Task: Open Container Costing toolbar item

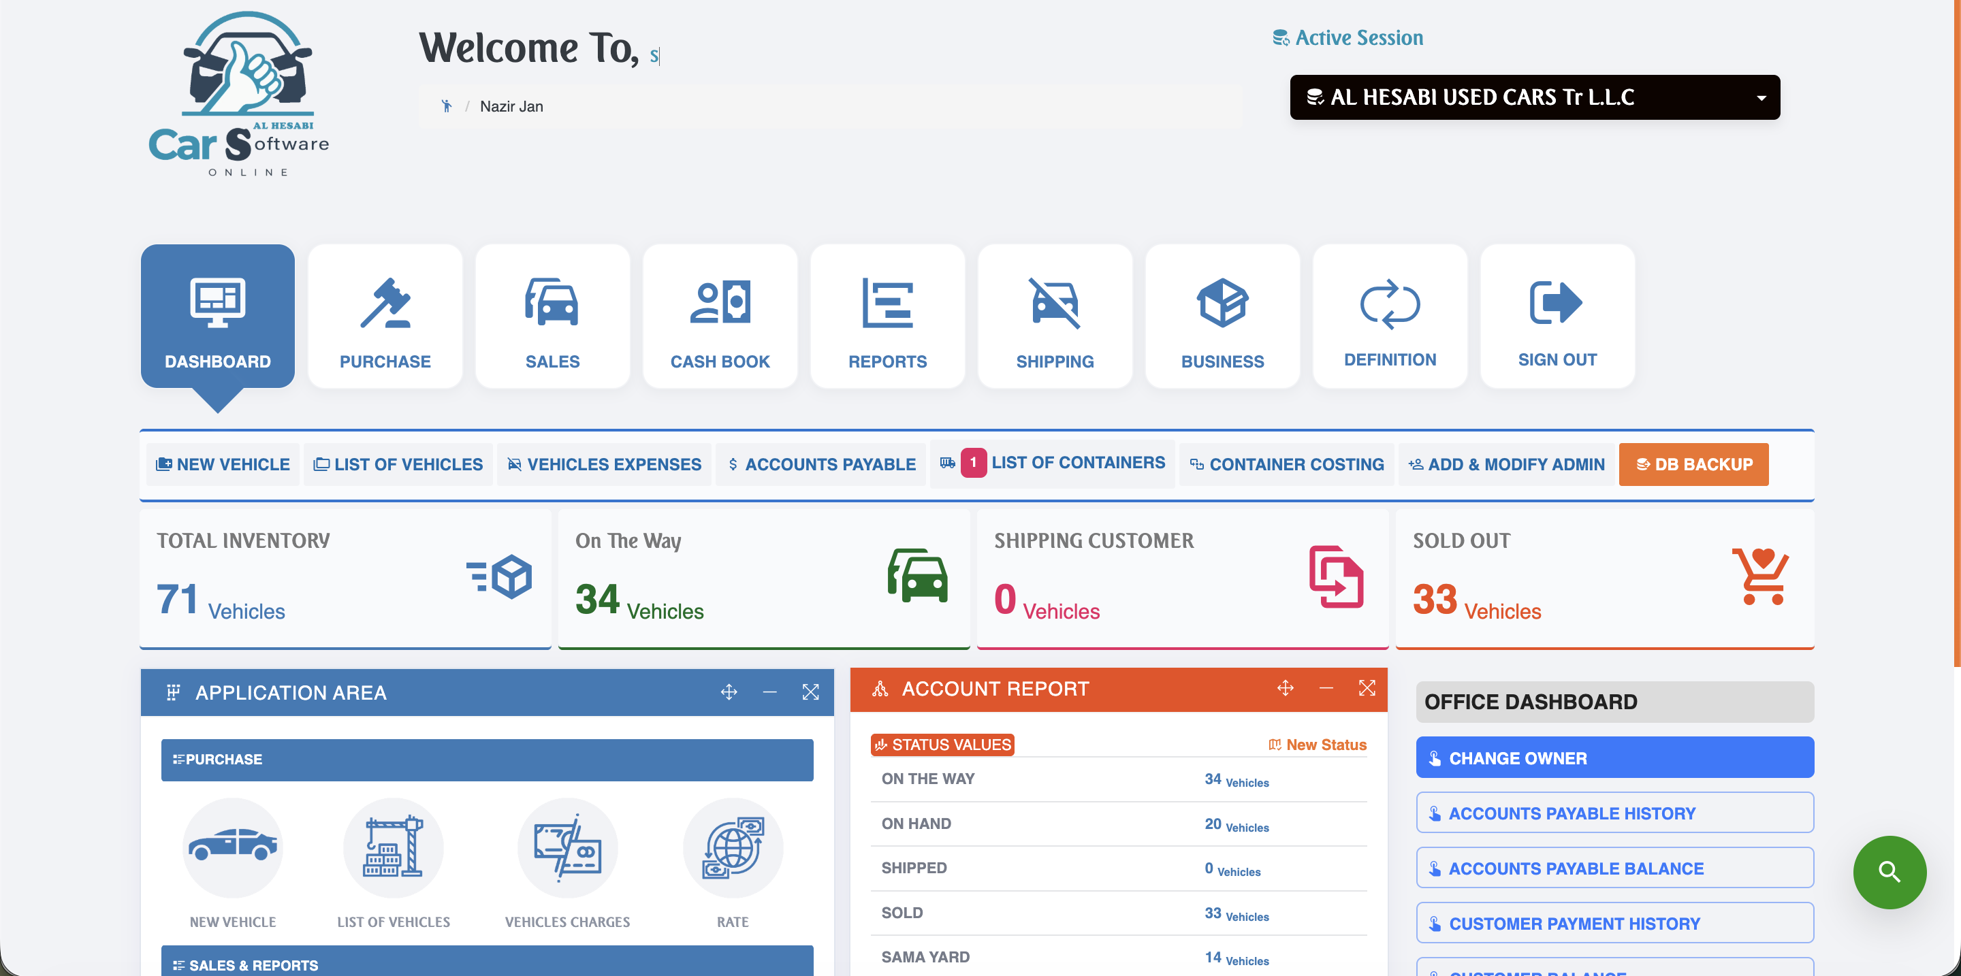Action: pos(1286,464)
